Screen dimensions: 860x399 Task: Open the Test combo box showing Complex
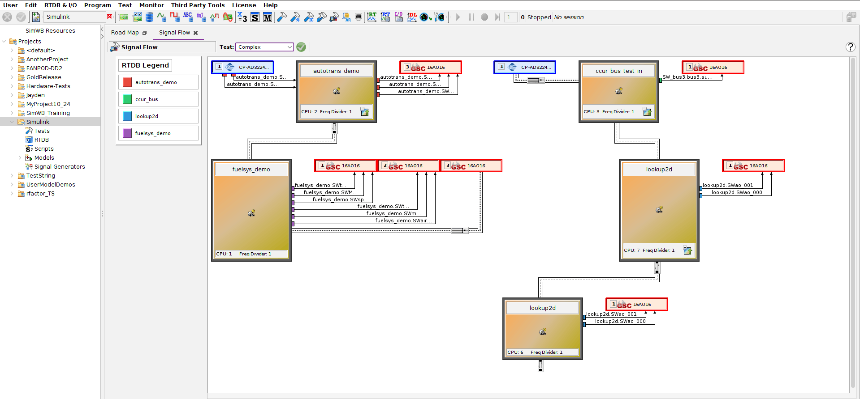pyautogui.click(x=264, y=47)
